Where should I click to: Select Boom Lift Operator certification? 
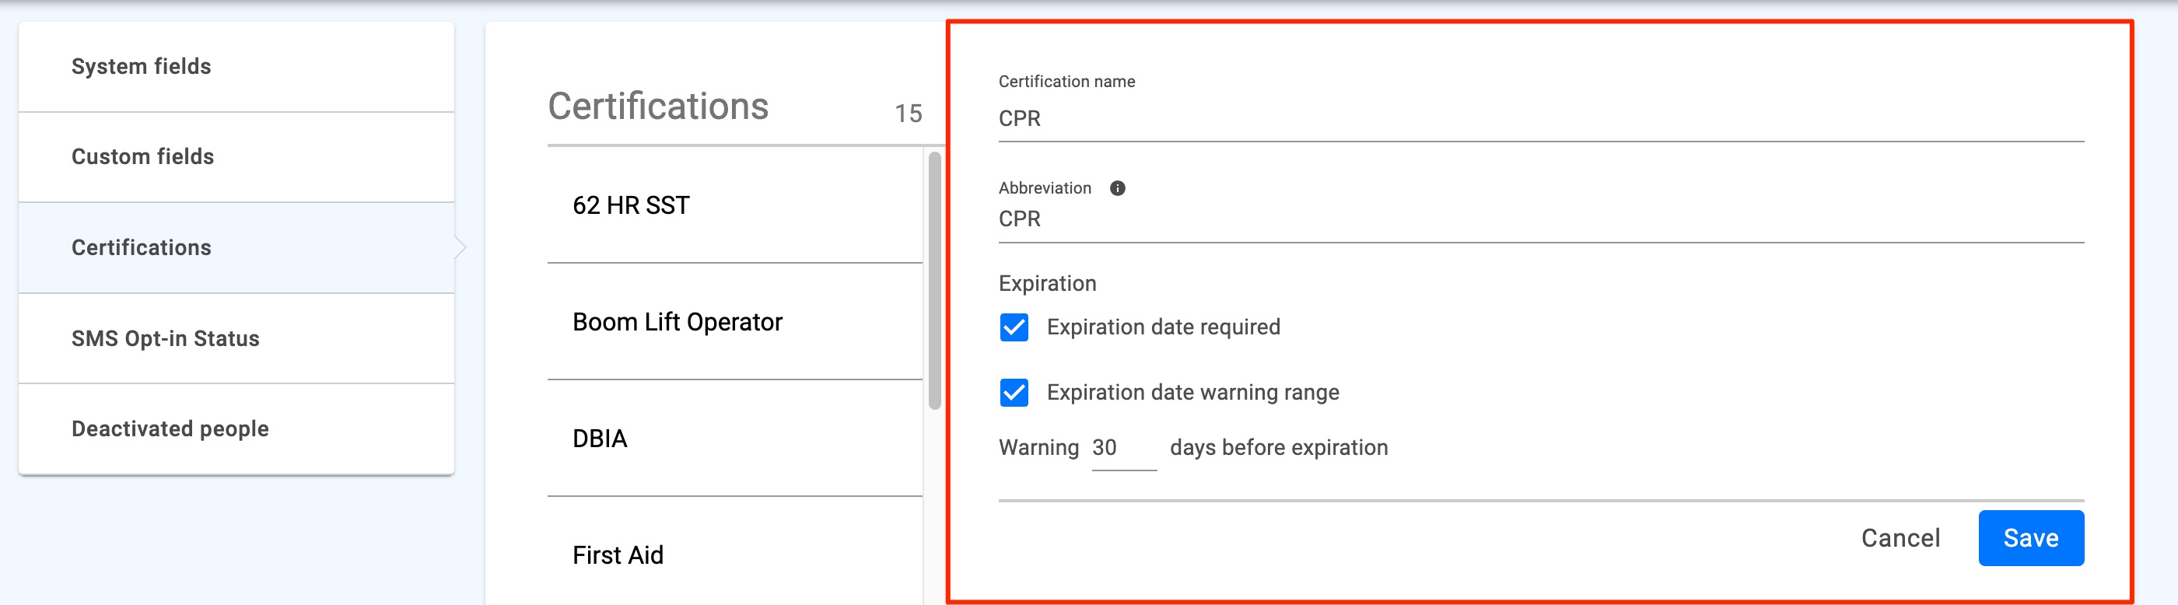735,322
